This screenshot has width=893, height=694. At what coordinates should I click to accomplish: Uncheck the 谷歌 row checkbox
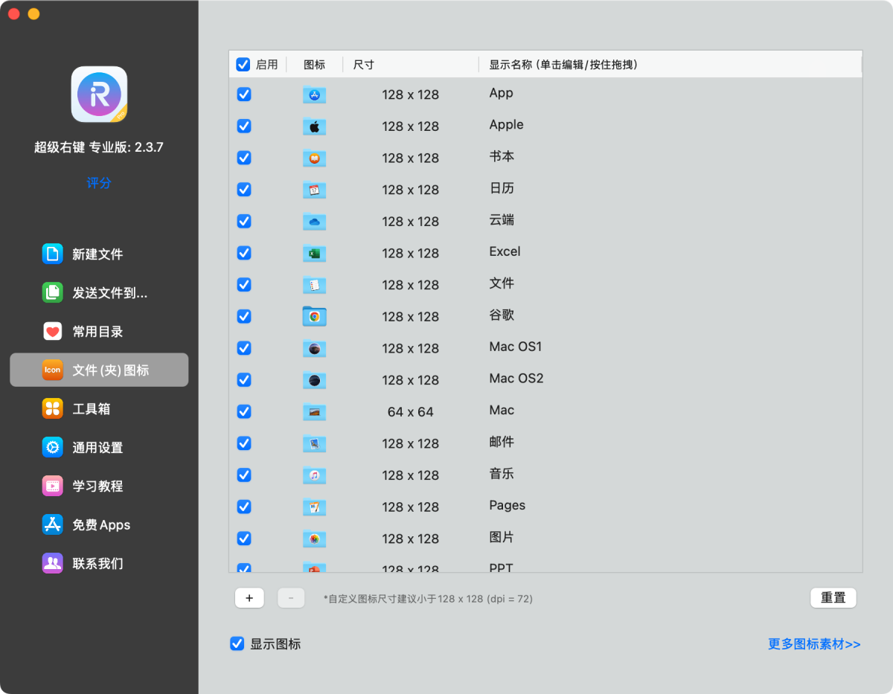243,316
